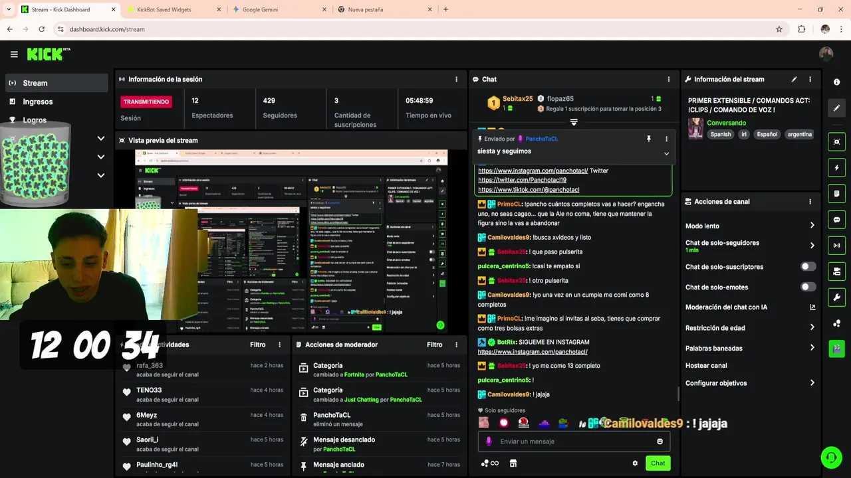
Task: Click Hostear canal
Action: (x=706, y=366)
